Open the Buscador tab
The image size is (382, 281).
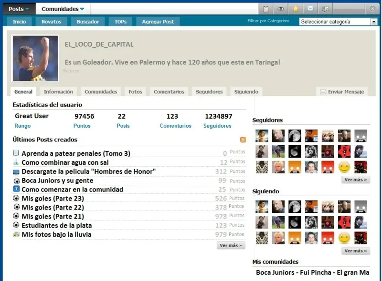coord(88,21)
